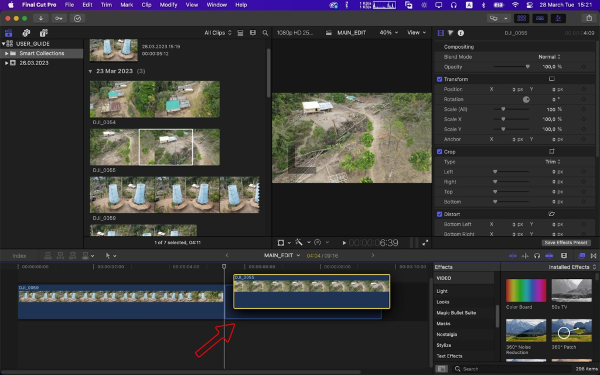Select the Stylize effects category
This screenshot has width=600, height=375.
(444, 345)
